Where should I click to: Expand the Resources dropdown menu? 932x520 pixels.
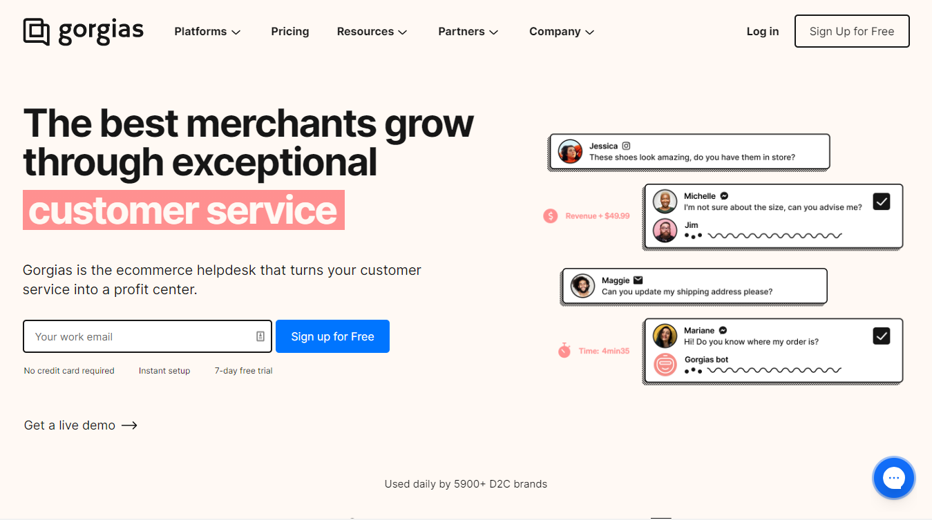click(x=372, y=32)
